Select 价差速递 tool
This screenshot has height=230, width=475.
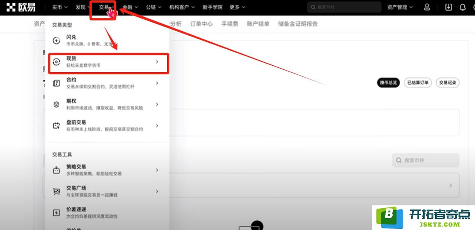pos(107,212)
